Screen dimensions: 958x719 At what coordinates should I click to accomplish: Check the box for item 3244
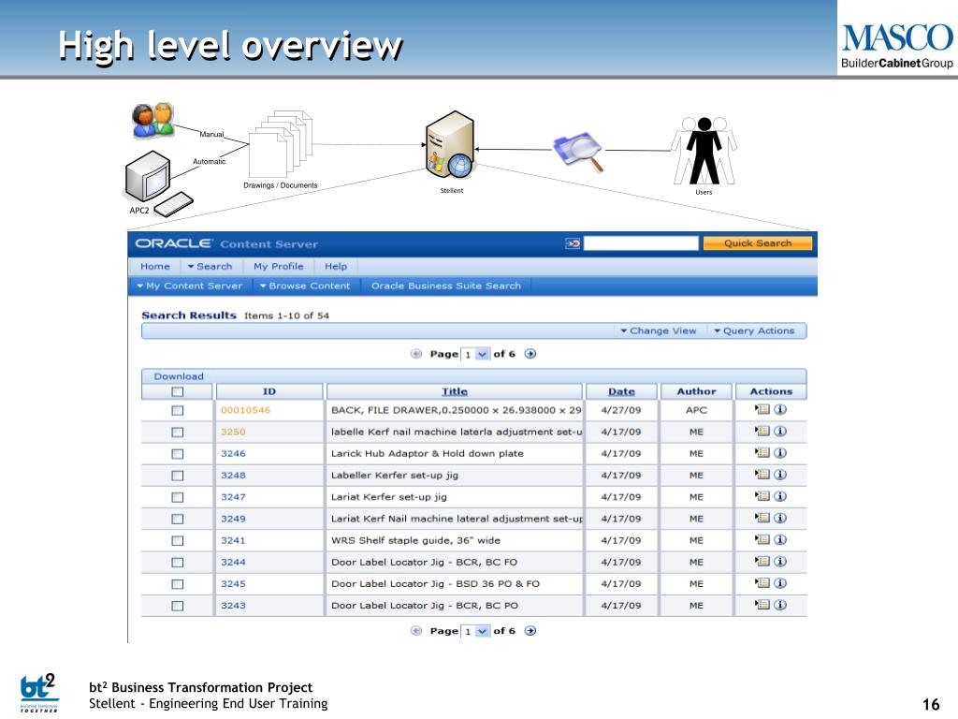click(x=177, y=563)
